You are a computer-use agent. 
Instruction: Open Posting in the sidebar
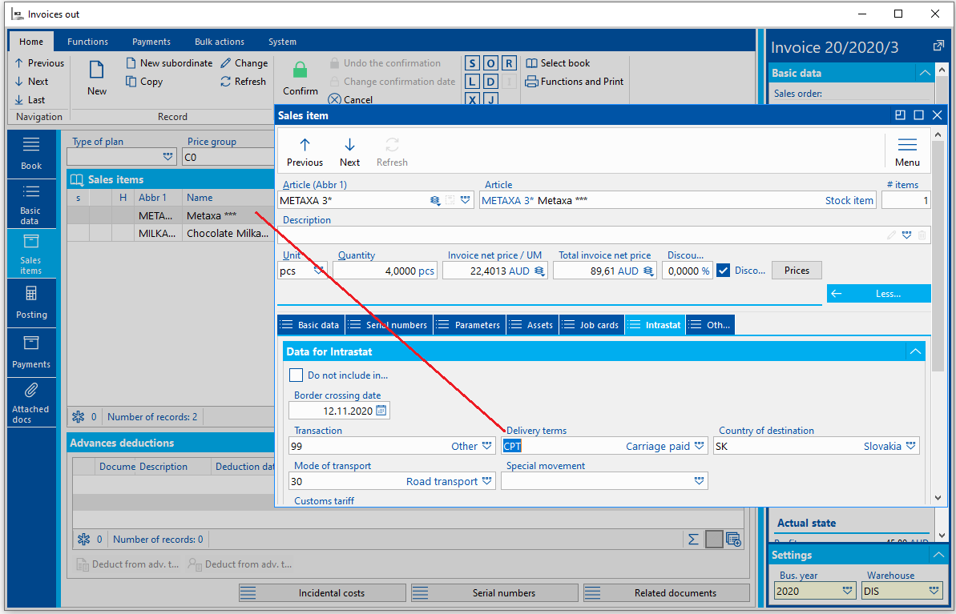pyautogui.click(x=31, y=303)
